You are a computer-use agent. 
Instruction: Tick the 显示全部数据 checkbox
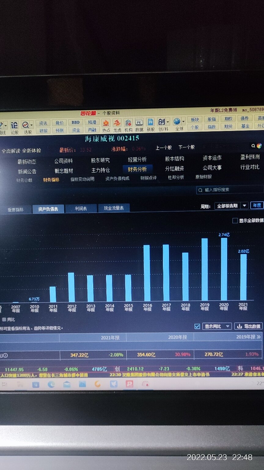(235, 221)
